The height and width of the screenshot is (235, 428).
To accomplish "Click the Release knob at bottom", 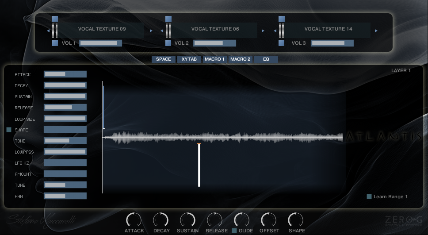I will pyautogui.click(x=215, y=220).
